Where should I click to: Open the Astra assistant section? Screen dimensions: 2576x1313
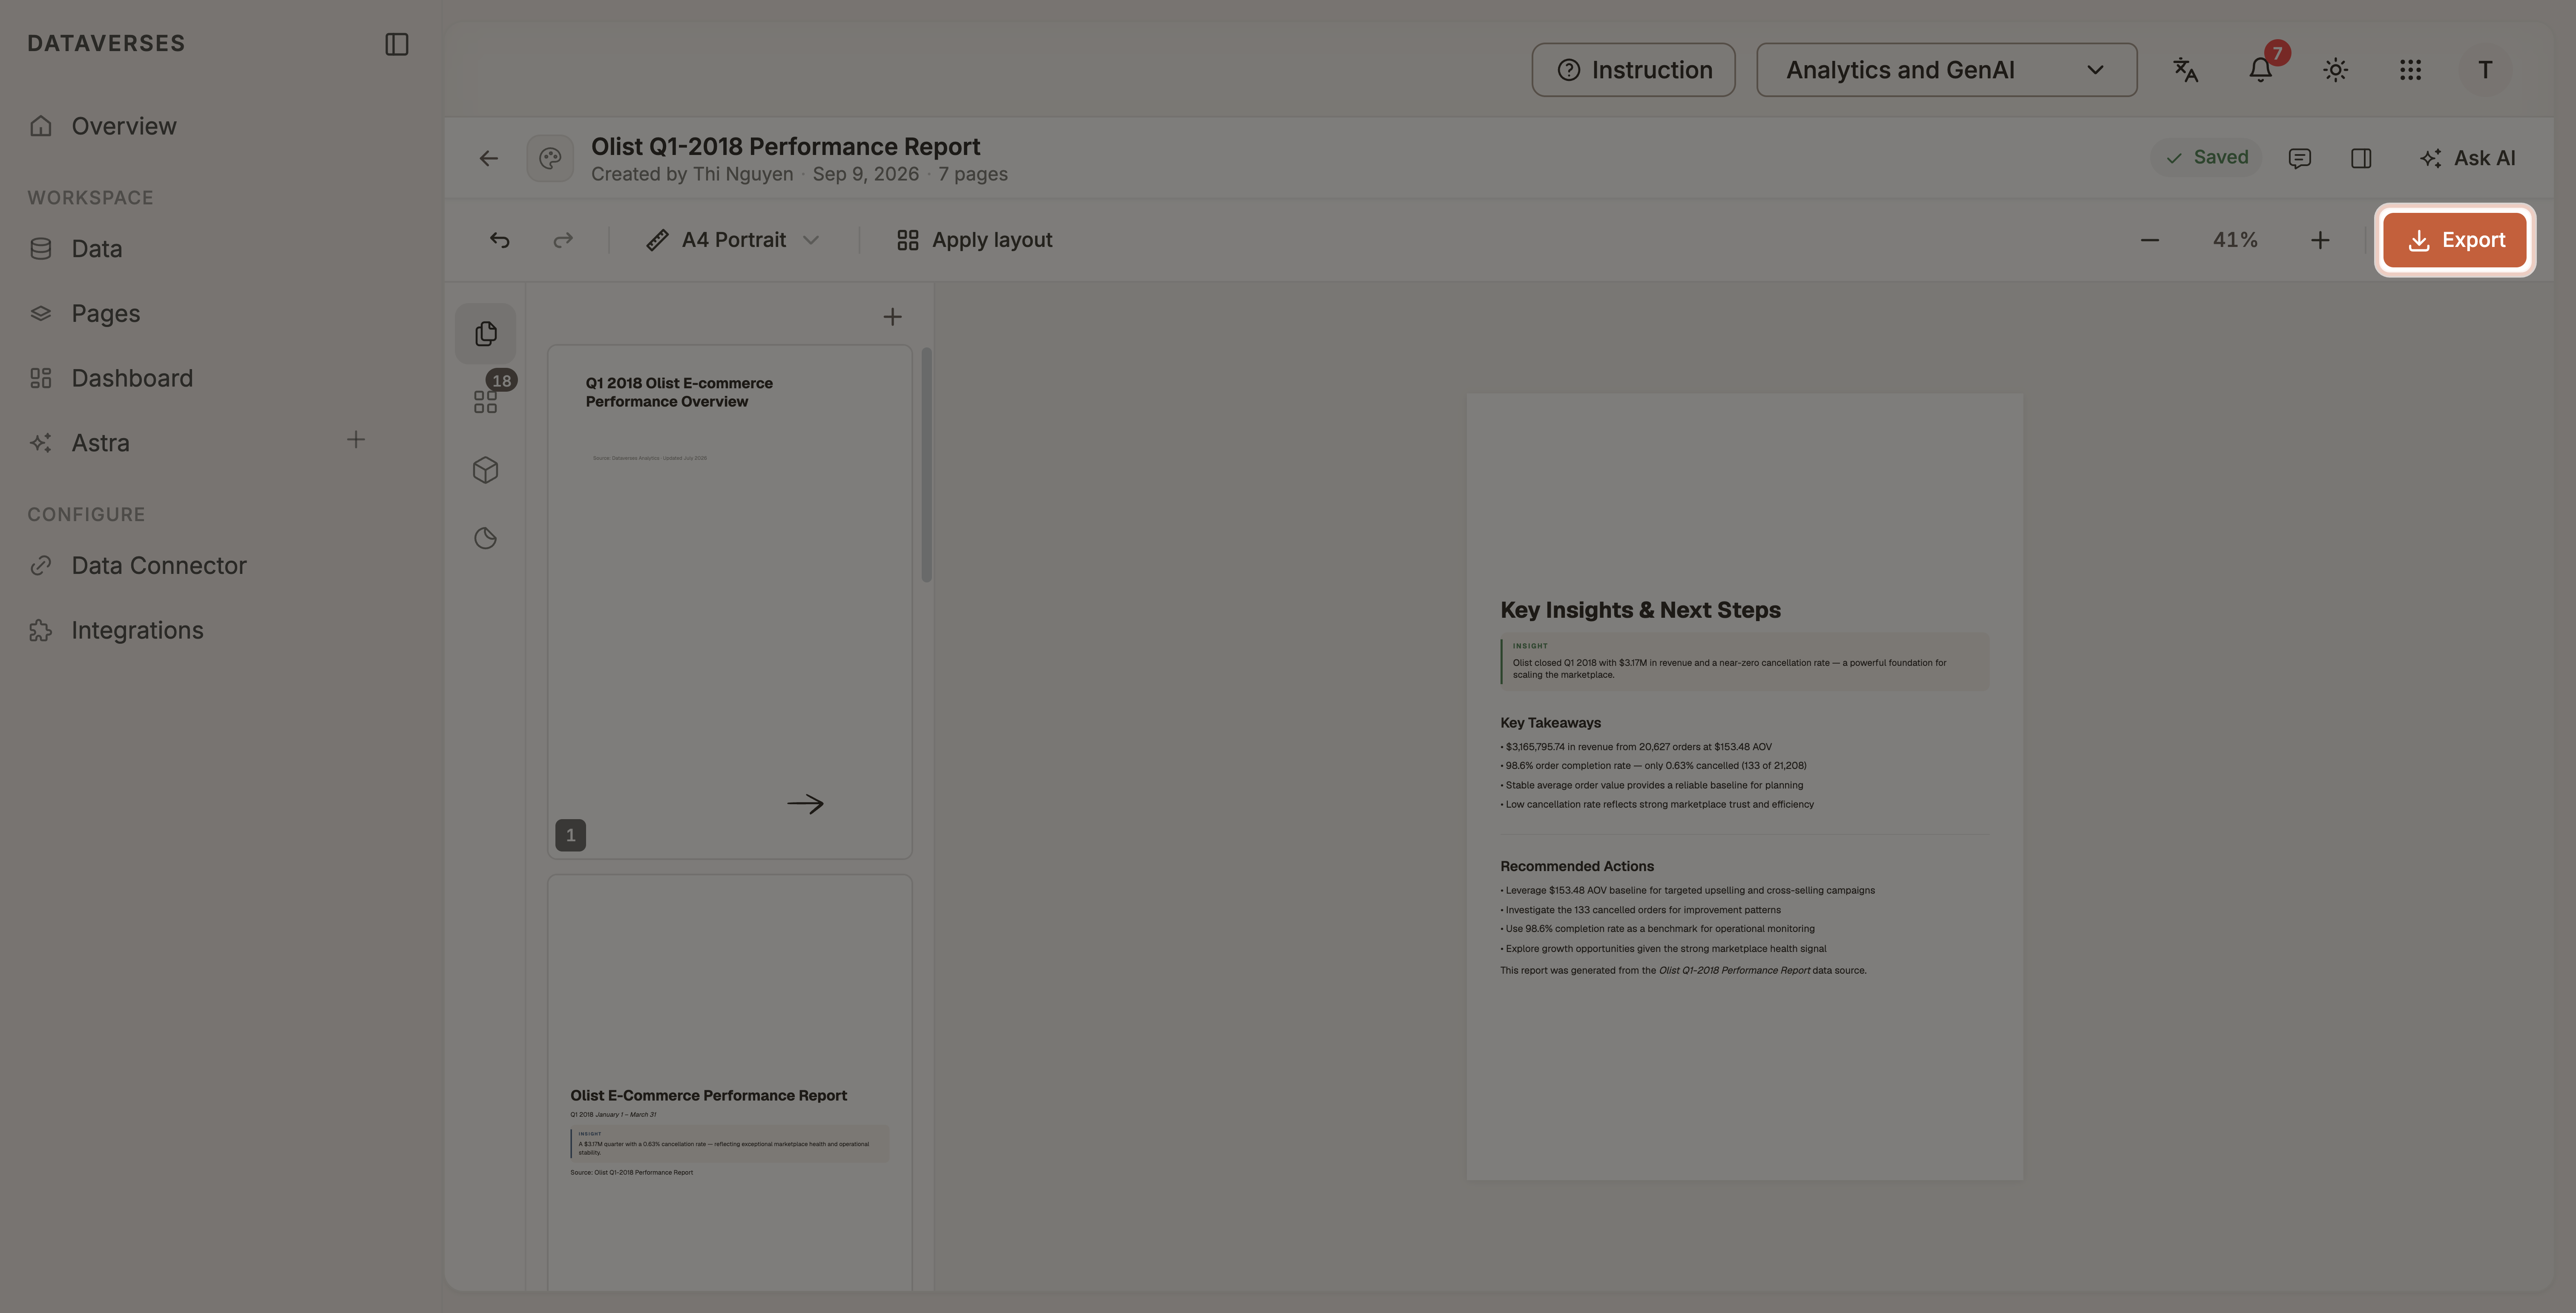click(100, 443)
